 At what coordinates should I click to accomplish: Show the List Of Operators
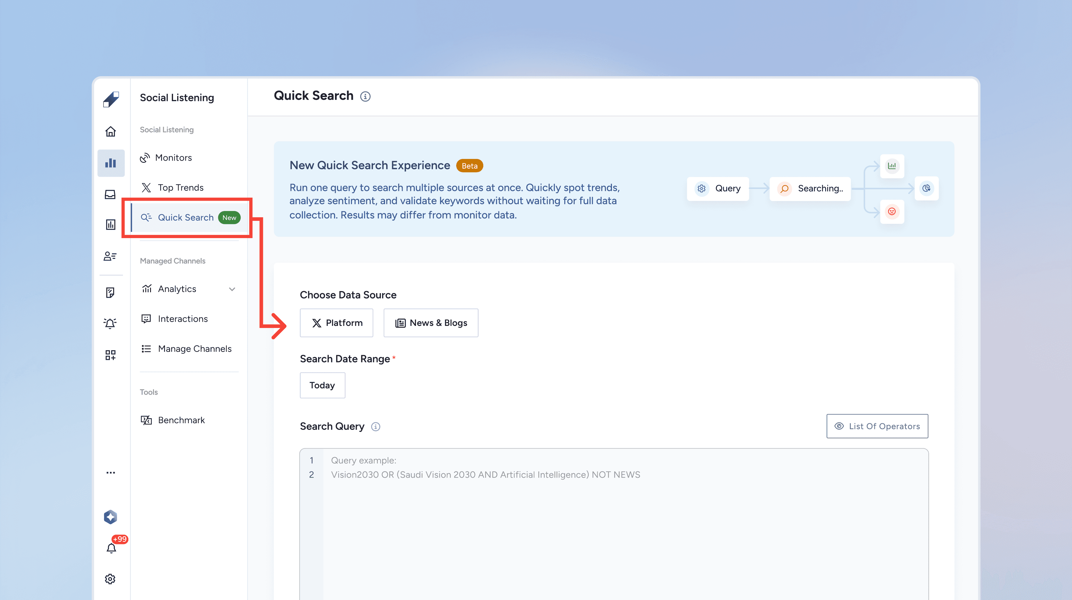coord(877,426)
